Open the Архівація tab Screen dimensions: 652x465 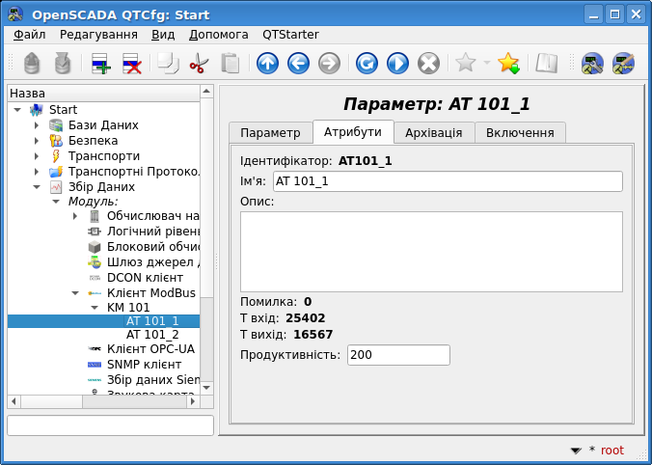point(433,132)
